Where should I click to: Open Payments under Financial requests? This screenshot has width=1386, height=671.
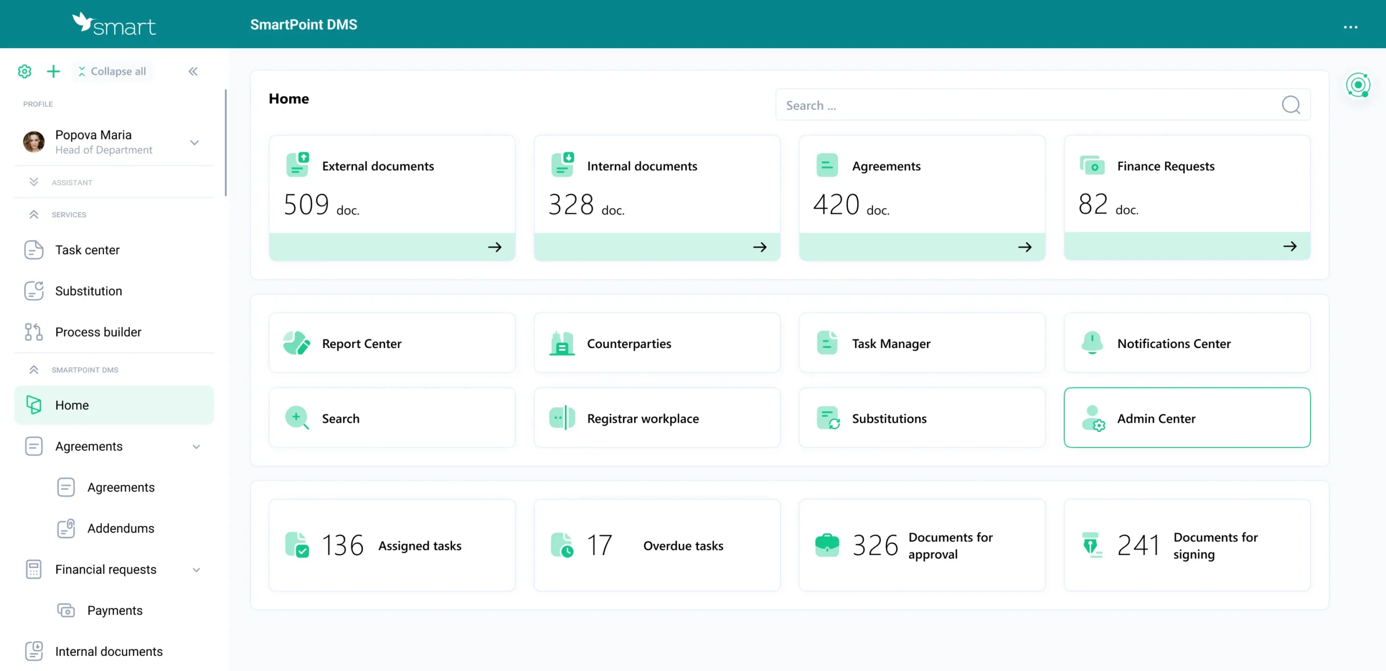click(x=114, y=610)
